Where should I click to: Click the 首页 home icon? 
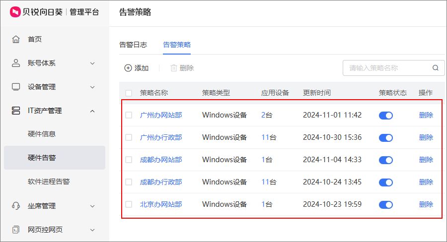point(16,39)
